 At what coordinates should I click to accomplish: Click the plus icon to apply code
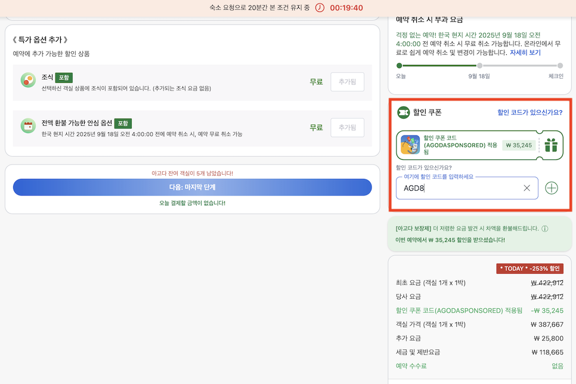pyautogui.click(x=552, y=188)
